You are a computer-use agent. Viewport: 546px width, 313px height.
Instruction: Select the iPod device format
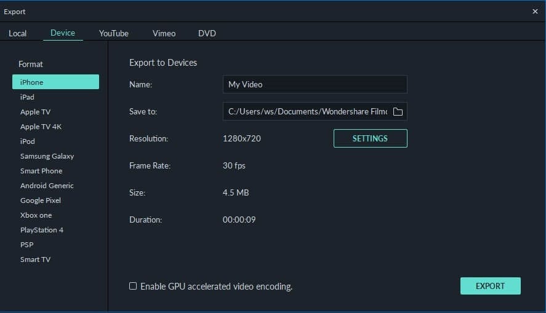27,141
